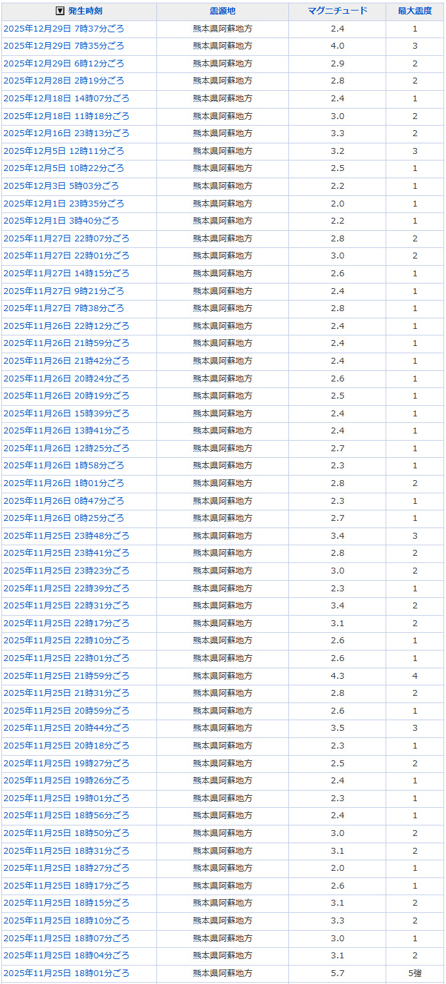Open the 2025年12月1日 23時35分ごろ earthquake entry

[63, 203]
